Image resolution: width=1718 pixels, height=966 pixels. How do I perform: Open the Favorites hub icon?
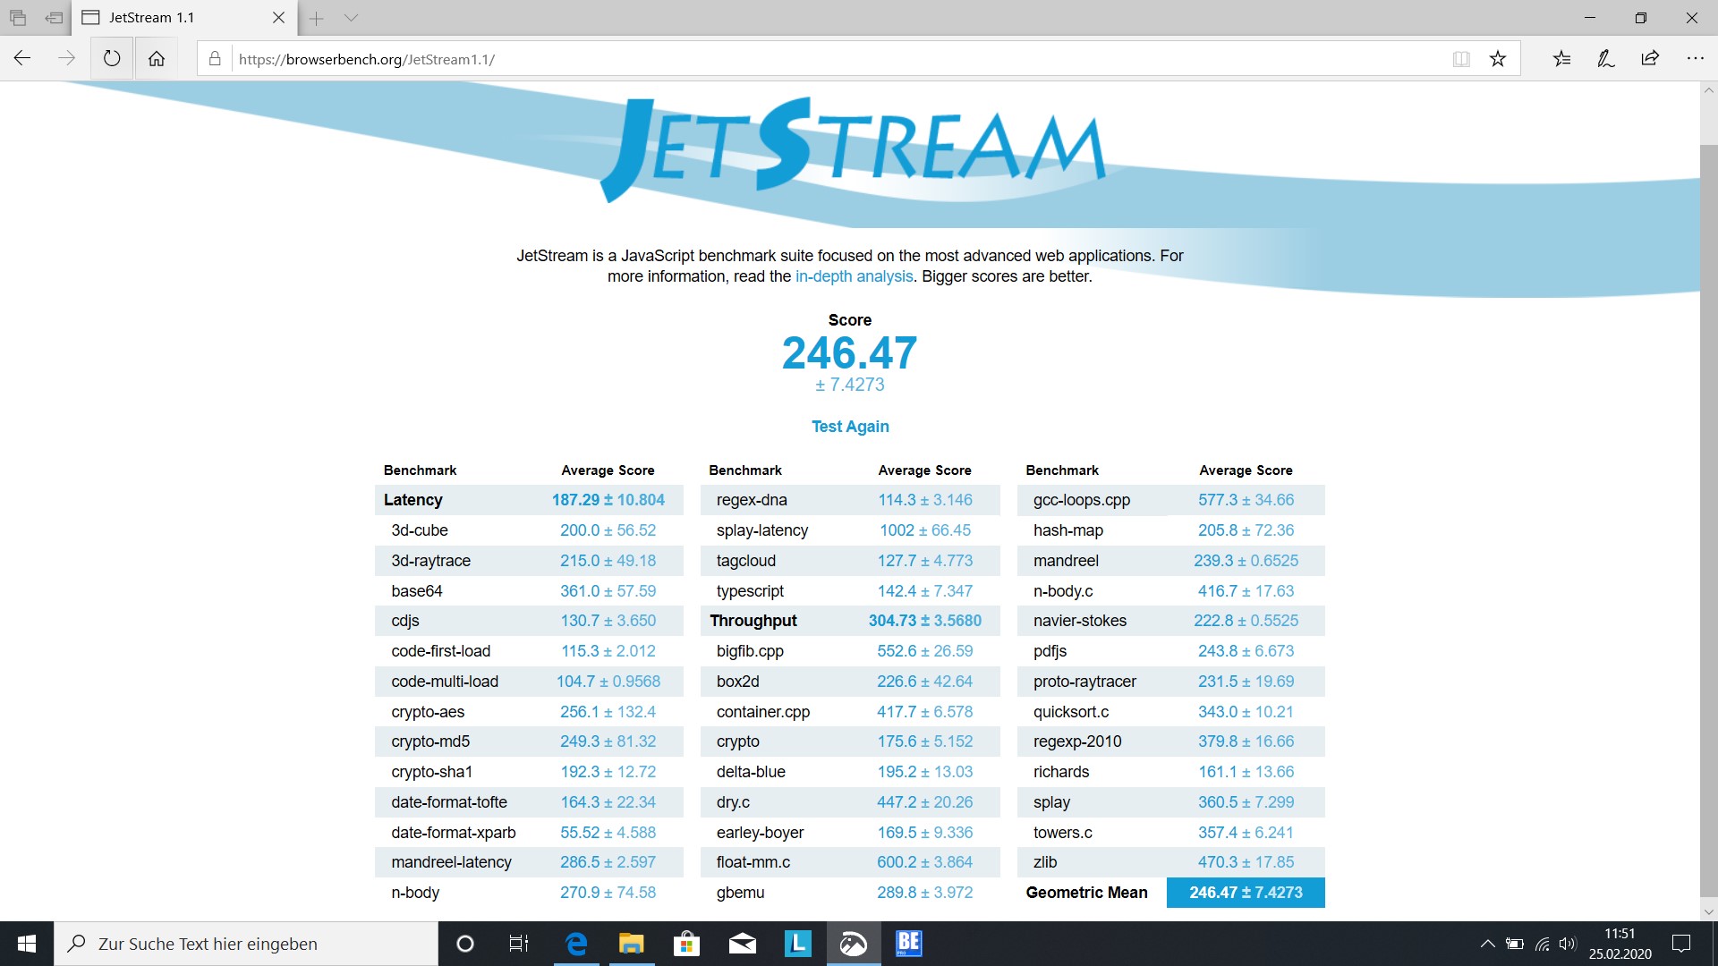[1562, 59]
